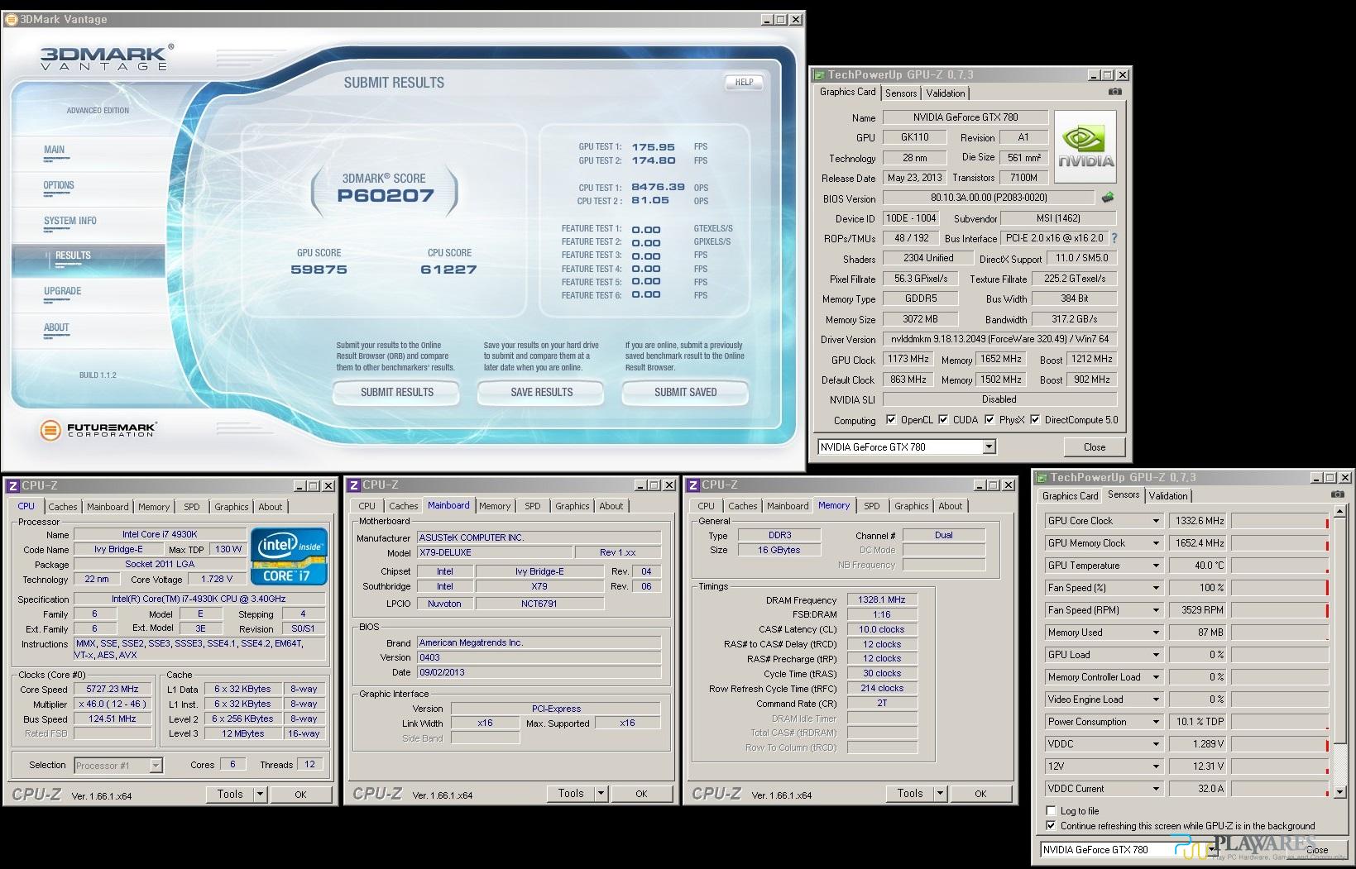Screen dimensions: 1356x869
Task: Switch to Graphics Card tab in GPU-Z Sensors window
Action: [1071, 496]
